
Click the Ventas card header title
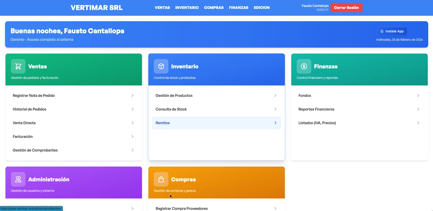pyautogui.click(x=37, y=67)
